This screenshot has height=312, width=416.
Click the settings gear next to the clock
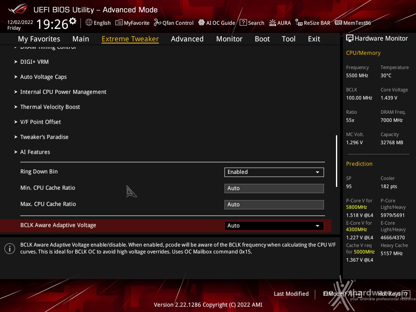pyautogui.click(x=73, y=21)
